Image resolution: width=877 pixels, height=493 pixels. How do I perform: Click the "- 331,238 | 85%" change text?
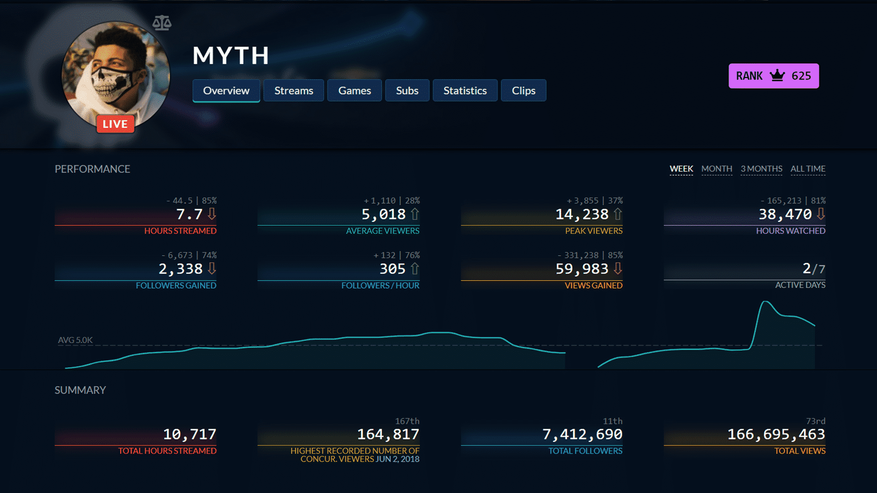pos(590,255)
